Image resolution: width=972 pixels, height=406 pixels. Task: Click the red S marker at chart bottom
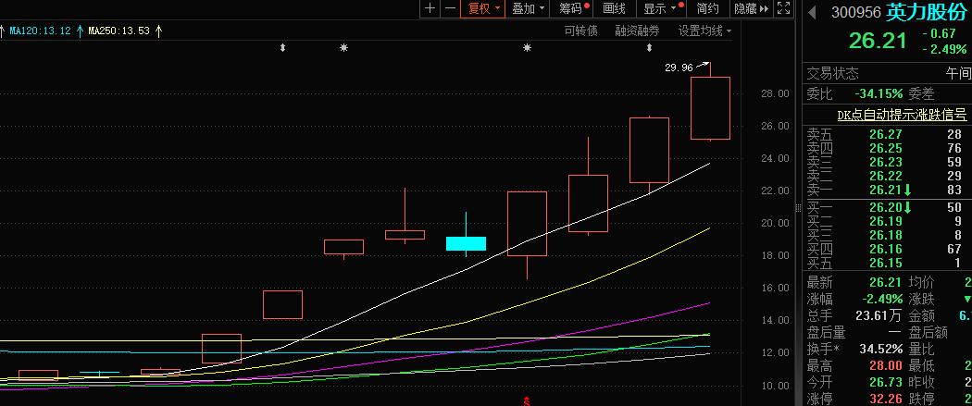527,400
